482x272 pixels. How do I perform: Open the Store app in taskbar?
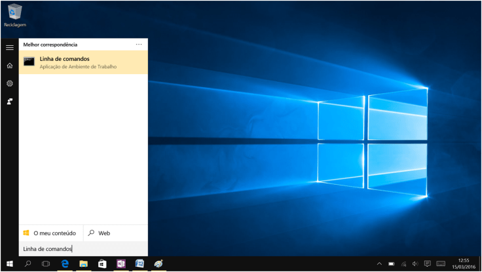[102, 264]
